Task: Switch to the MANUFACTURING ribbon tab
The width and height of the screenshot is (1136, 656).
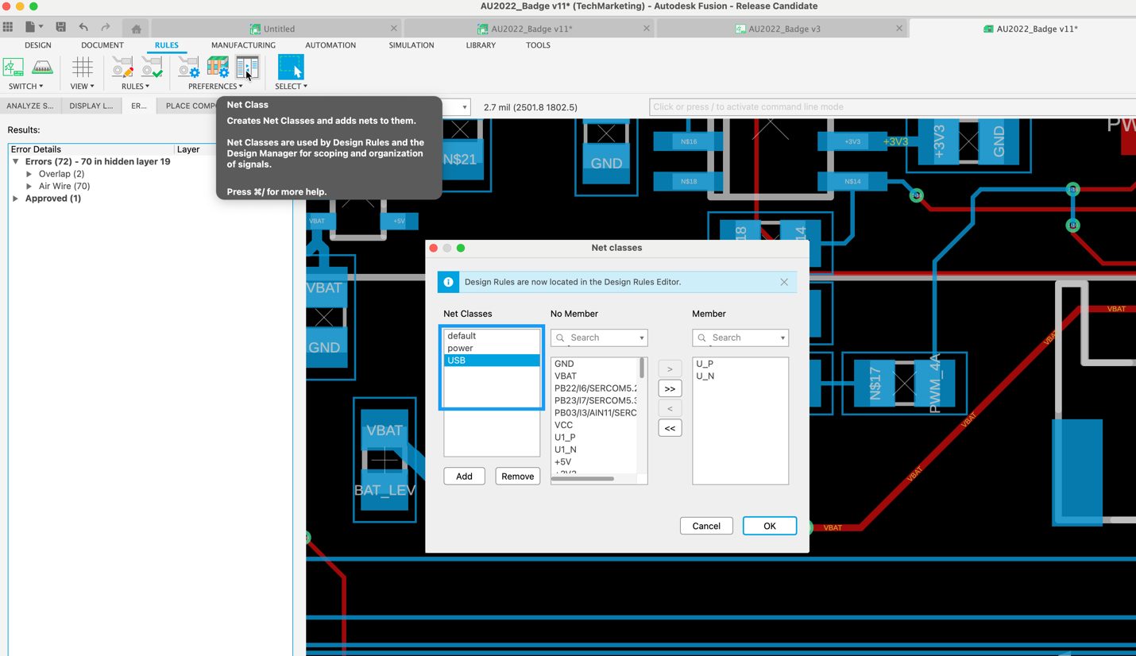Action: coord(243,45)
